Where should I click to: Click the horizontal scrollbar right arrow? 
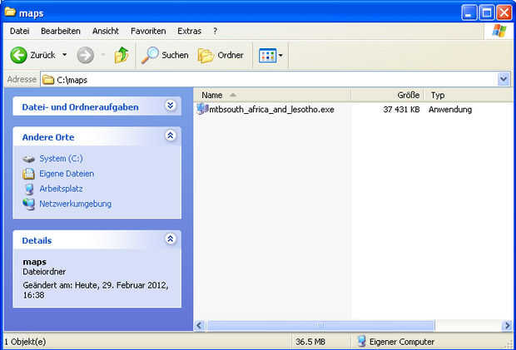coord(507,325)
